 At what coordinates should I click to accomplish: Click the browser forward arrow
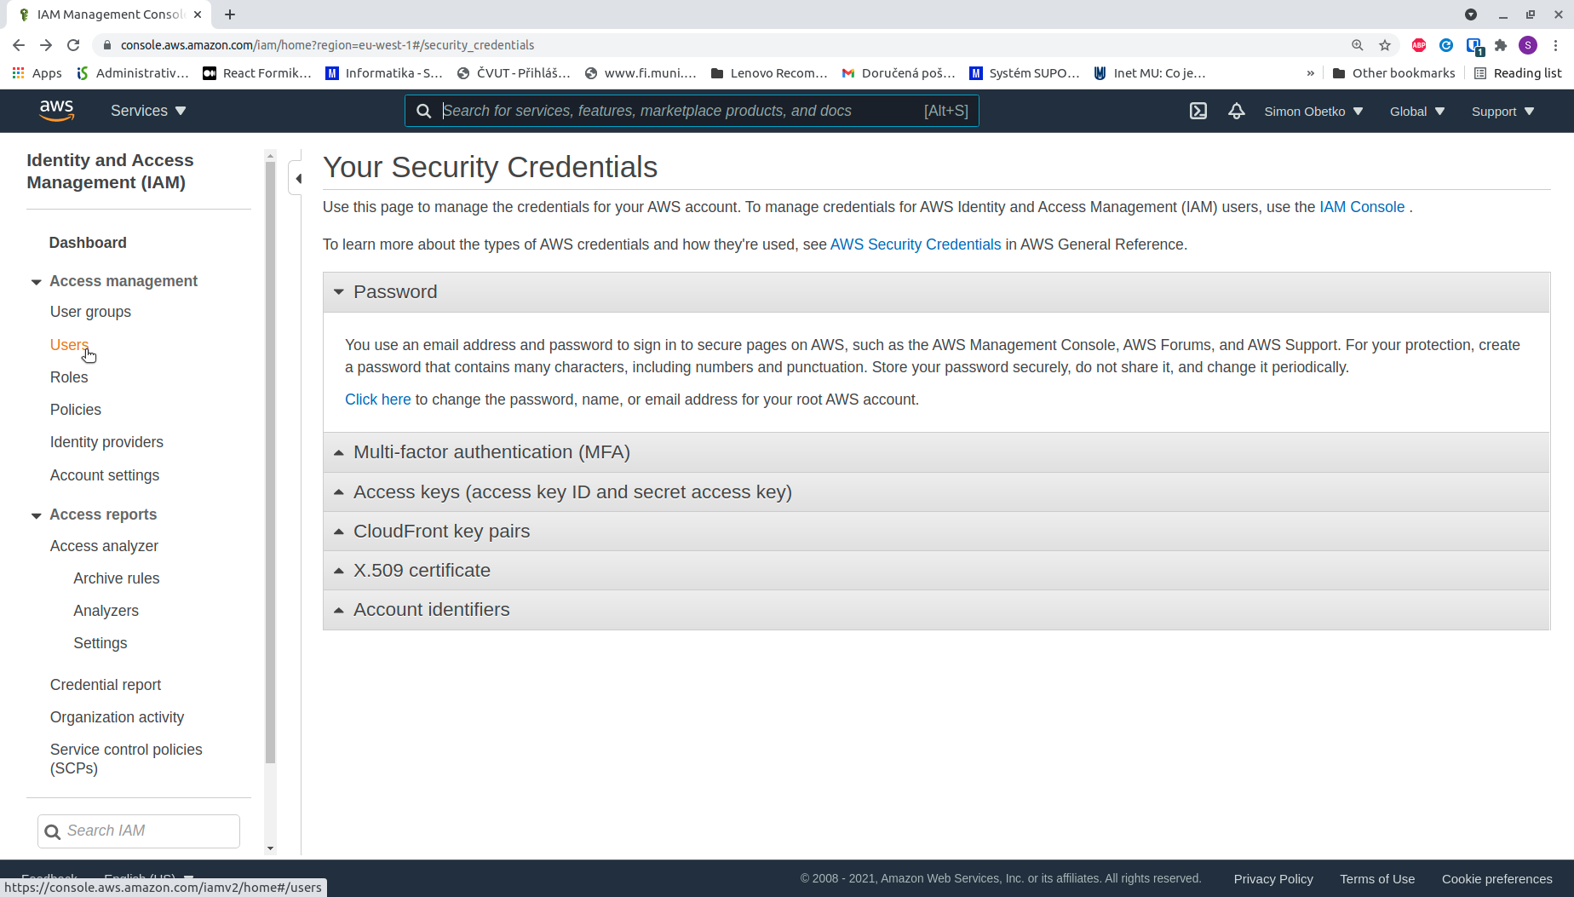pos(46,45)
